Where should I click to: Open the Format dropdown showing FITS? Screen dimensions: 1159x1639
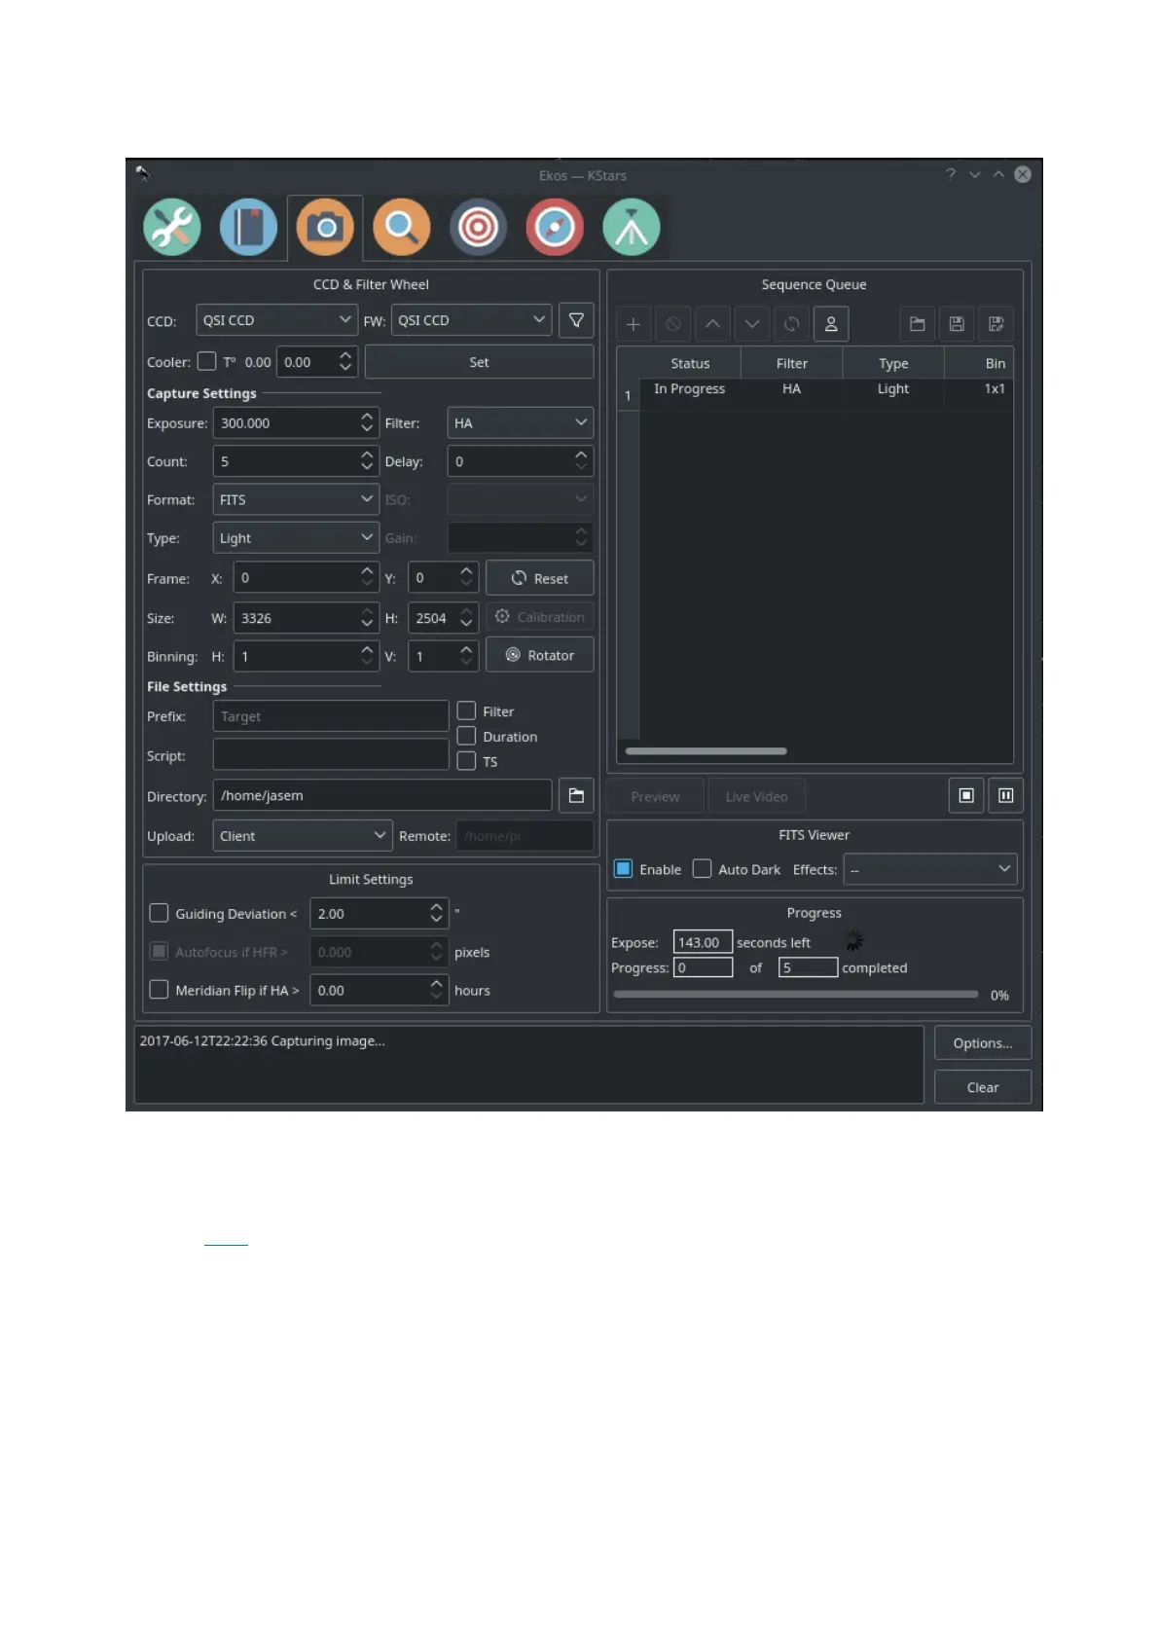[x=296, y=499]
